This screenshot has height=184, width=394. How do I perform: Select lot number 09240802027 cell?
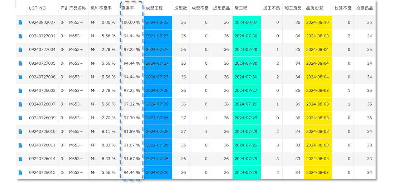pos(42,22)
